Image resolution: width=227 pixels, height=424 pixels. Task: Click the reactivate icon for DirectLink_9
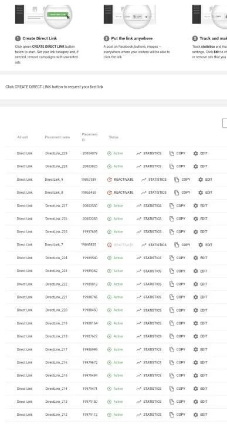coord(109,180)
